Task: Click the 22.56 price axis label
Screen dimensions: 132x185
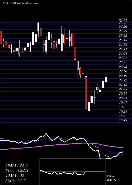Action: pos(123,71)
